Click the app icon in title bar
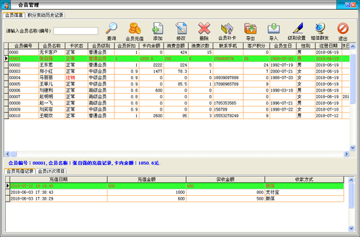The height and width of the screenshot is (237, 360). pyautogui.click(x=7, y=5)
